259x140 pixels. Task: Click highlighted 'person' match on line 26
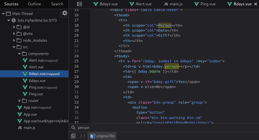172,66
